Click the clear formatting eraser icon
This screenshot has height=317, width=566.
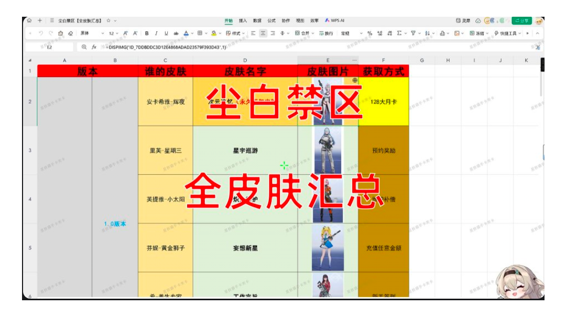(70, 33)
